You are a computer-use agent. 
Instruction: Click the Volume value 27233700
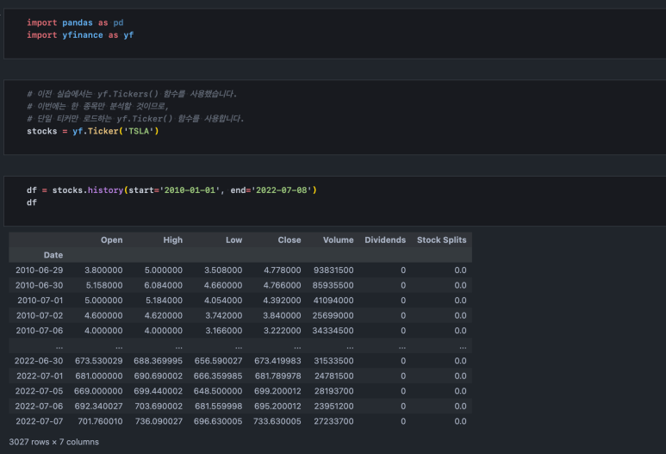333,421
